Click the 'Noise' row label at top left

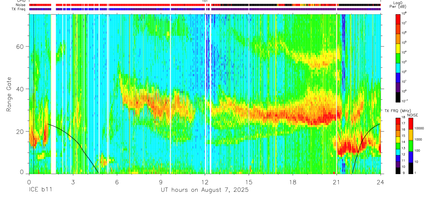point(21,5)
